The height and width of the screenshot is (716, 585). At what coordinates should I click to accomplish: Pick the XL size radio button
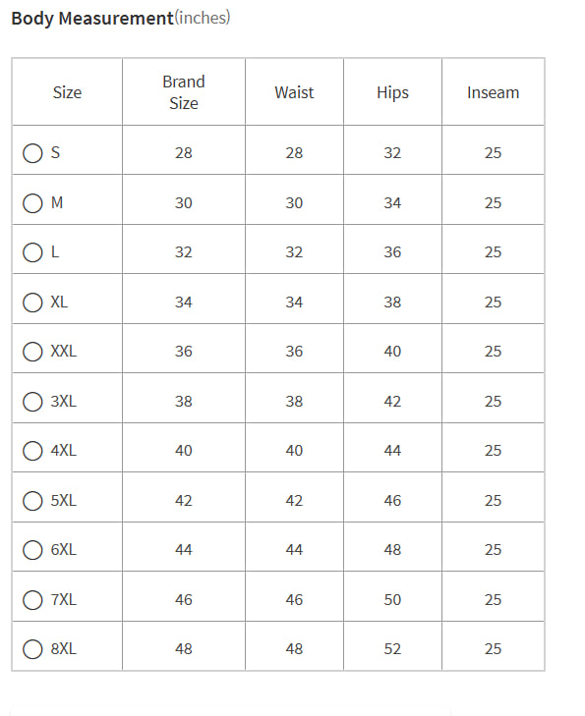click(x=32, y=302)
